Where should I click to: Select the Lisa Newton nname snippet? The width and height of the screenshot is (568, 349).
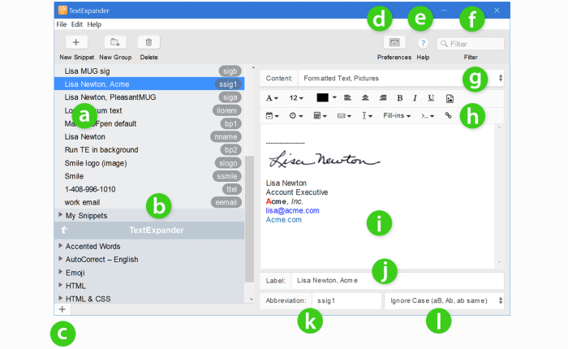[x=149, y=136]
